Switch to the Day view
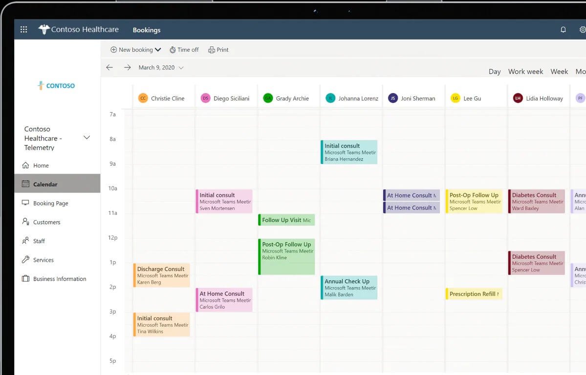This screenshot has height=375, width=586. 494,71
